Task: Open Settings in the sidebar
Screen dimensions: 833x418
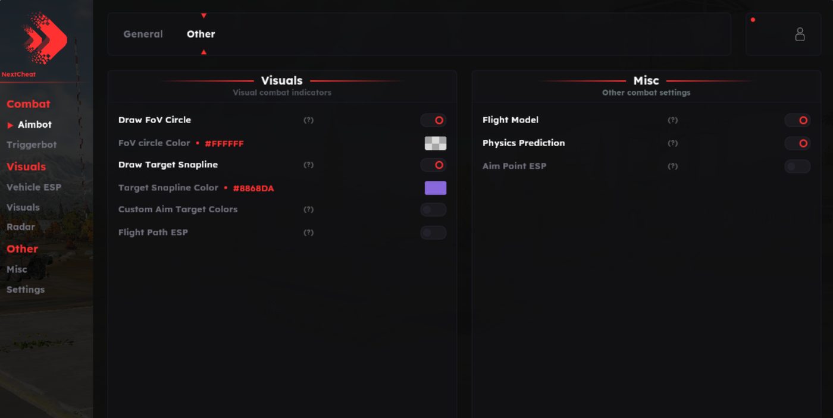Action: [26, 290]
